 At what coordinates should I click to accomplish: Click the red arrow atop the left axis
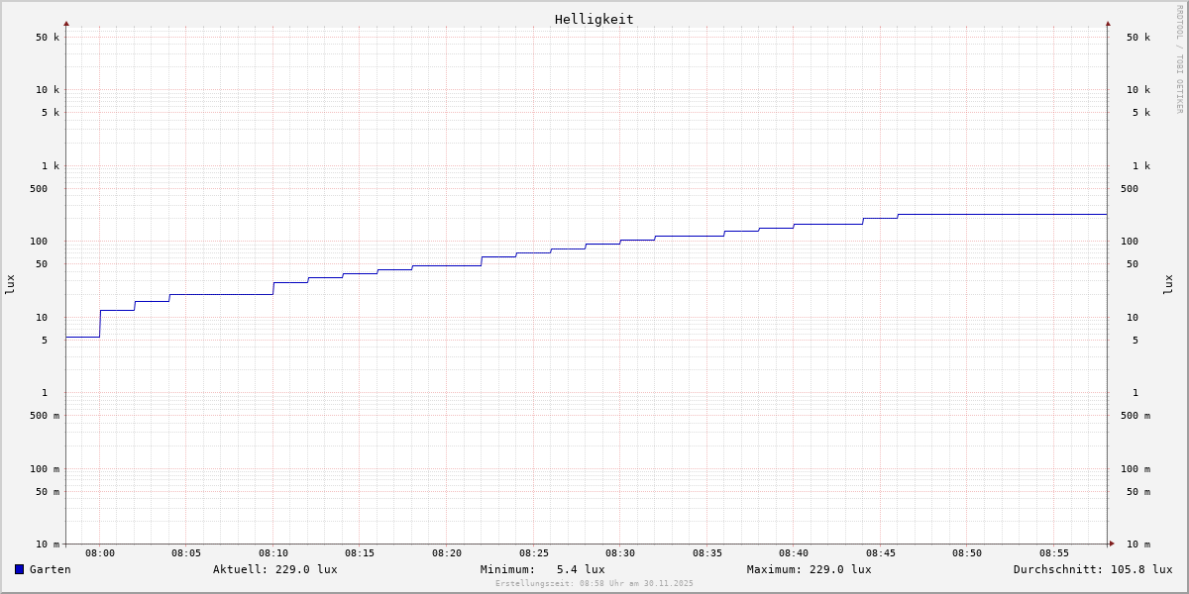[x=66, y=23]
